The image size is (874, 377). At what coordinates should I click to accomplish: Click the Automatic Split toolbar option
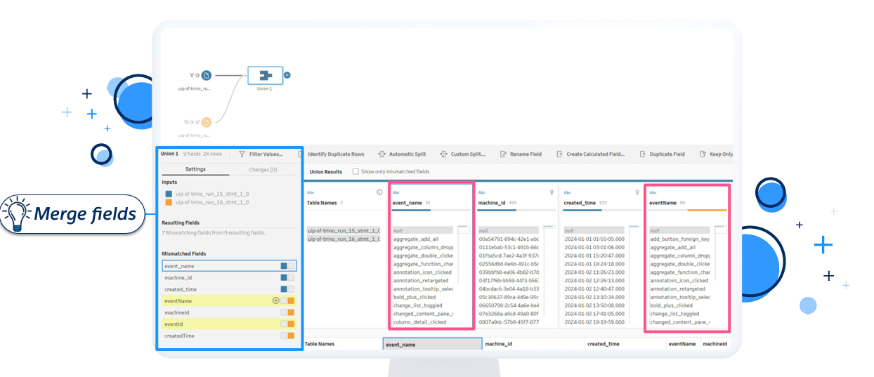tap(402, 154)
